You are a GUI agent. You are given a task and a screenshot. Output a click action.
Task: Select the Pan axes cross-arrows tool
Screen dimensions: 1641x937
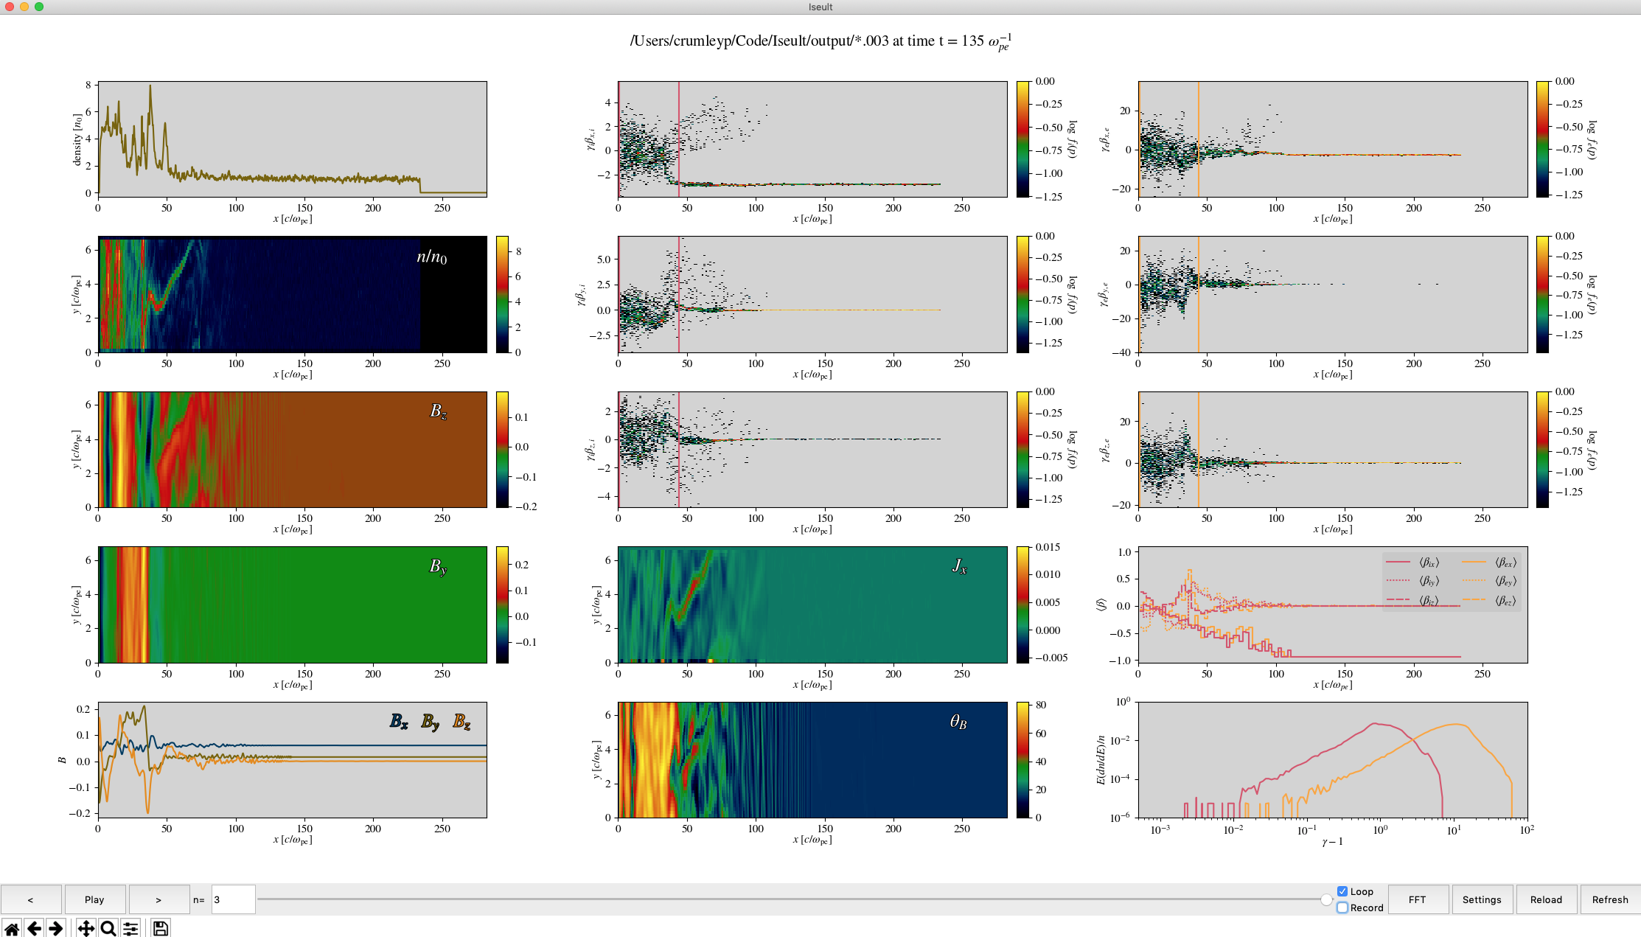(x=86, y=928)
